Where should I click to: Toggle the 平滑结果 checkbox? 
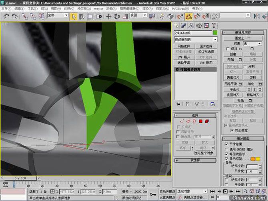(x=226, y=143)
